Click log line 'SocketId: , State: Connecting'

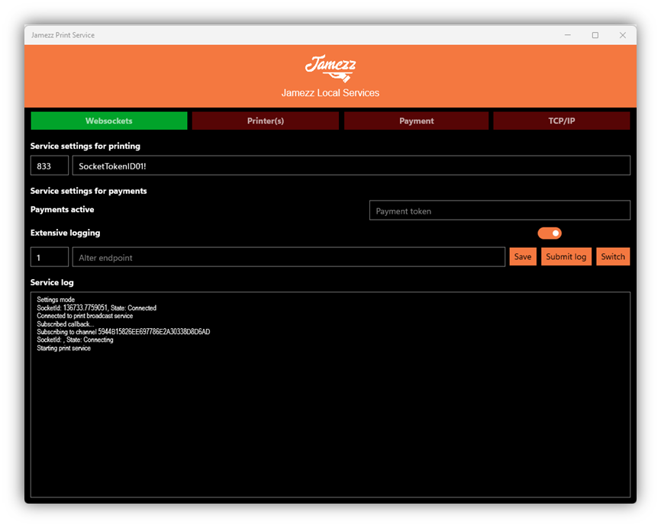tap(75, 340)
